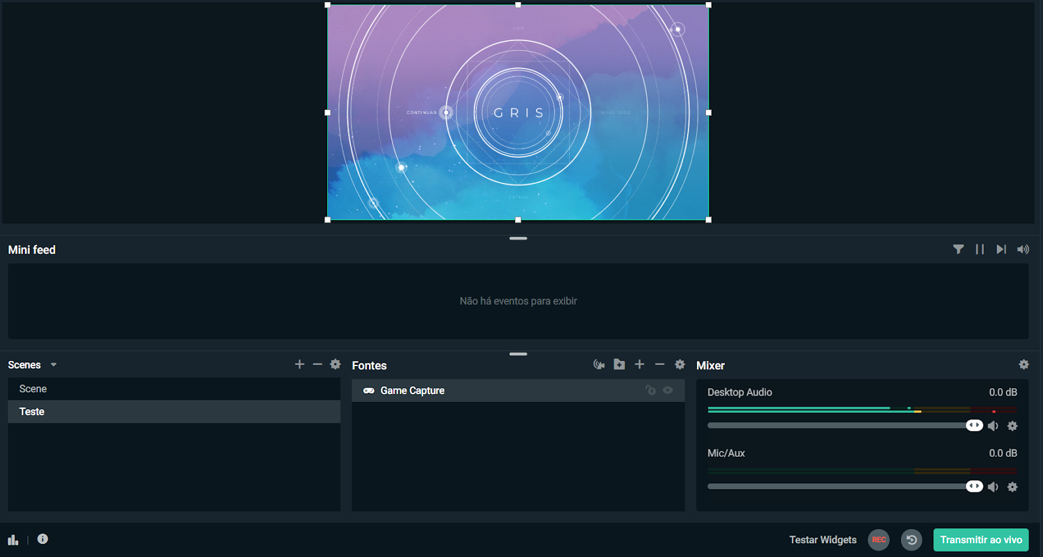Open performance stats bar chart icon
Viewport: 1043px width, 557px height.
click(x=13, y=539)
